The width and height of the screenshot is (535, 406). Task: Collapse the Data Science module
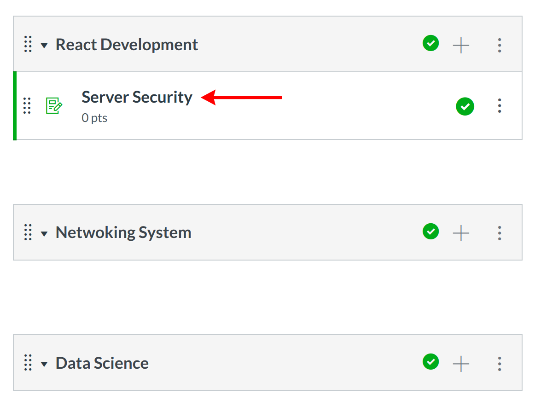[x=44, y=364]
